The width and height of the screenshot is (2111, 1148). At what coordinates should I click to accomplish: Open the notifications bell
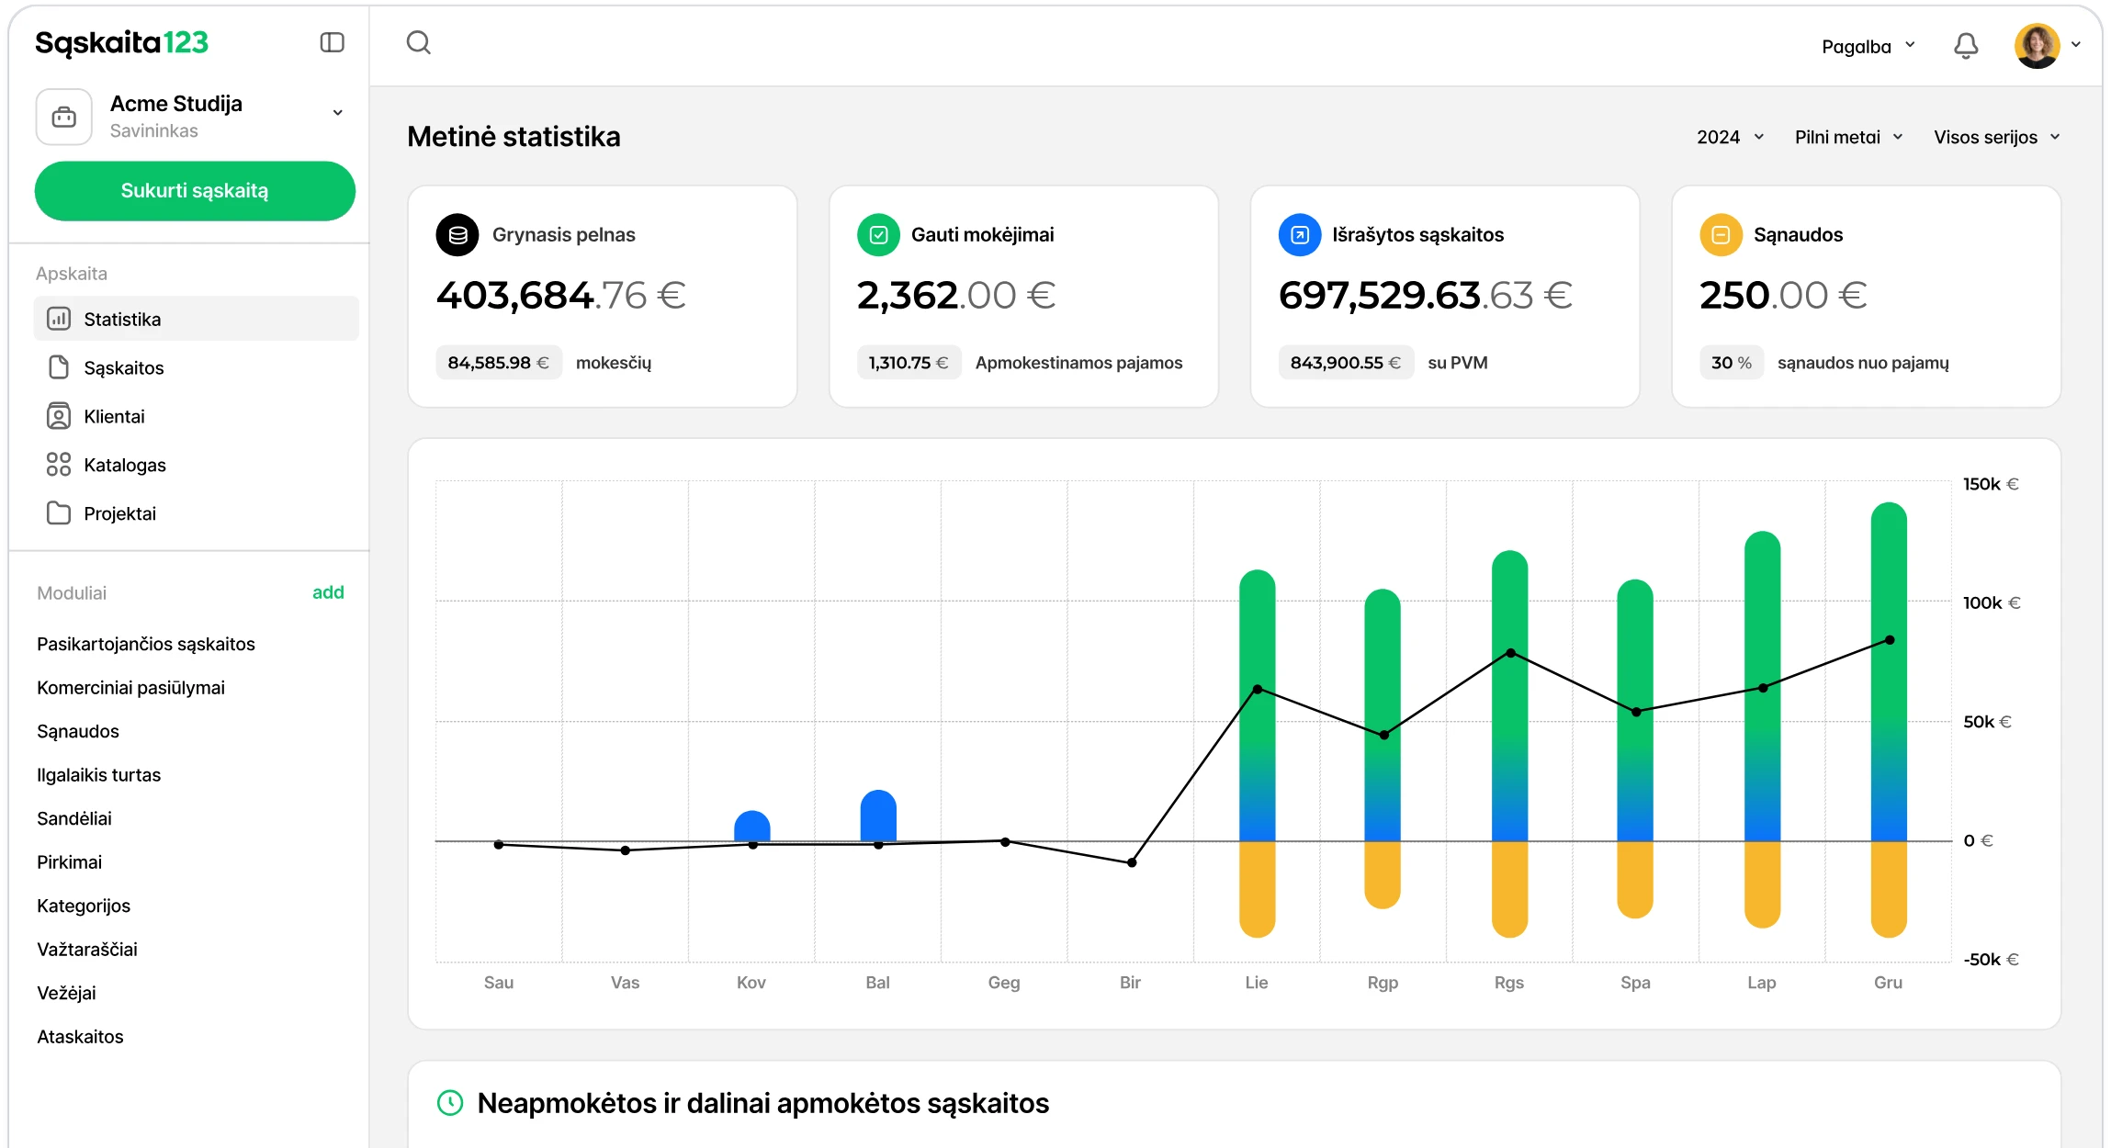click(1965, 46)
